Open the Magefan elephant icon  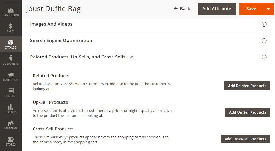pyautogui.click(x=11, y=123)
